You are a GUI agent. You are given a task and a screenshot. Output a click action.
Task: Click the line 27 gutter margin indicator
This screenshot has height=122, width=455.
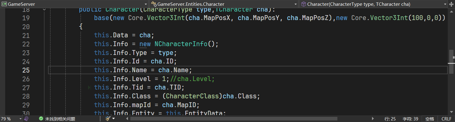[89, 87]
